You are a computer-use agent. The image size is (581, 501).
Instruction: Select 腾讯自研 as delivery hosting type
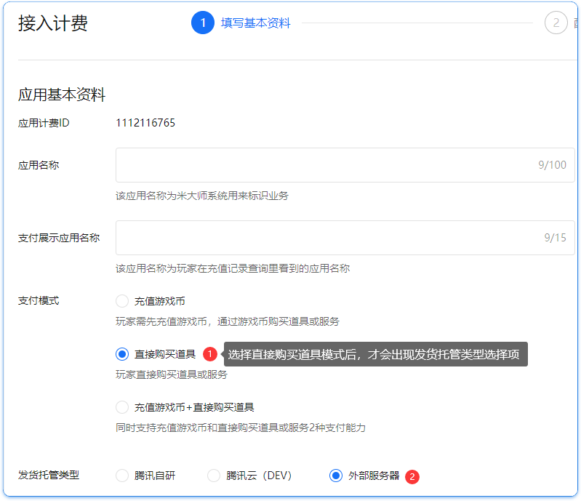122,476
